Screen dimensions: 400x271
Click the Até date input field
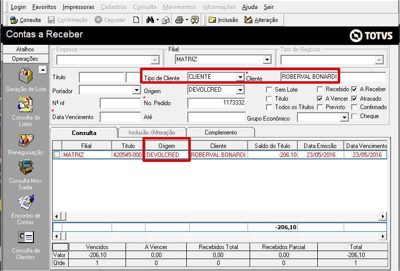[x=216, y=117]
